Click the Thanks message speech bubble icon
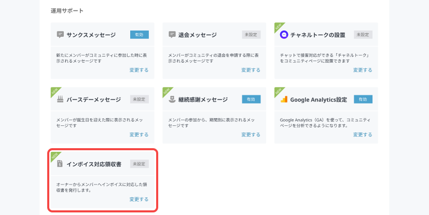Screen dimensions: 429x215 (60, 35)
